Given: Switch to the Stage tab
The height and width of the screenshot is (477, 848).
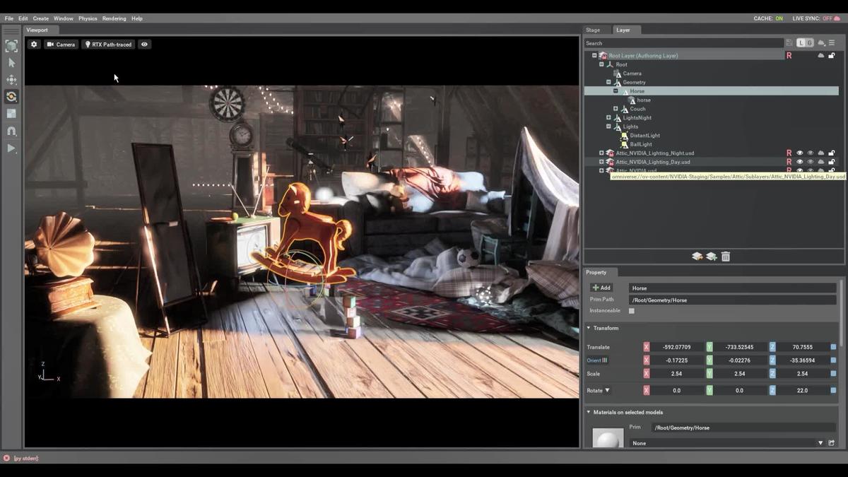Looking at the screenshot, I should [593, 30].
